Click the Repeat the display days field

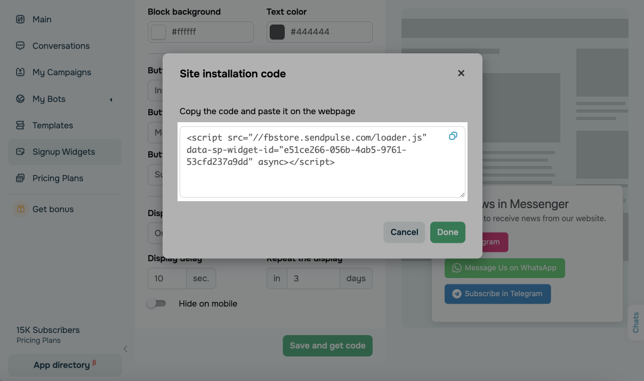click(313, 279)
